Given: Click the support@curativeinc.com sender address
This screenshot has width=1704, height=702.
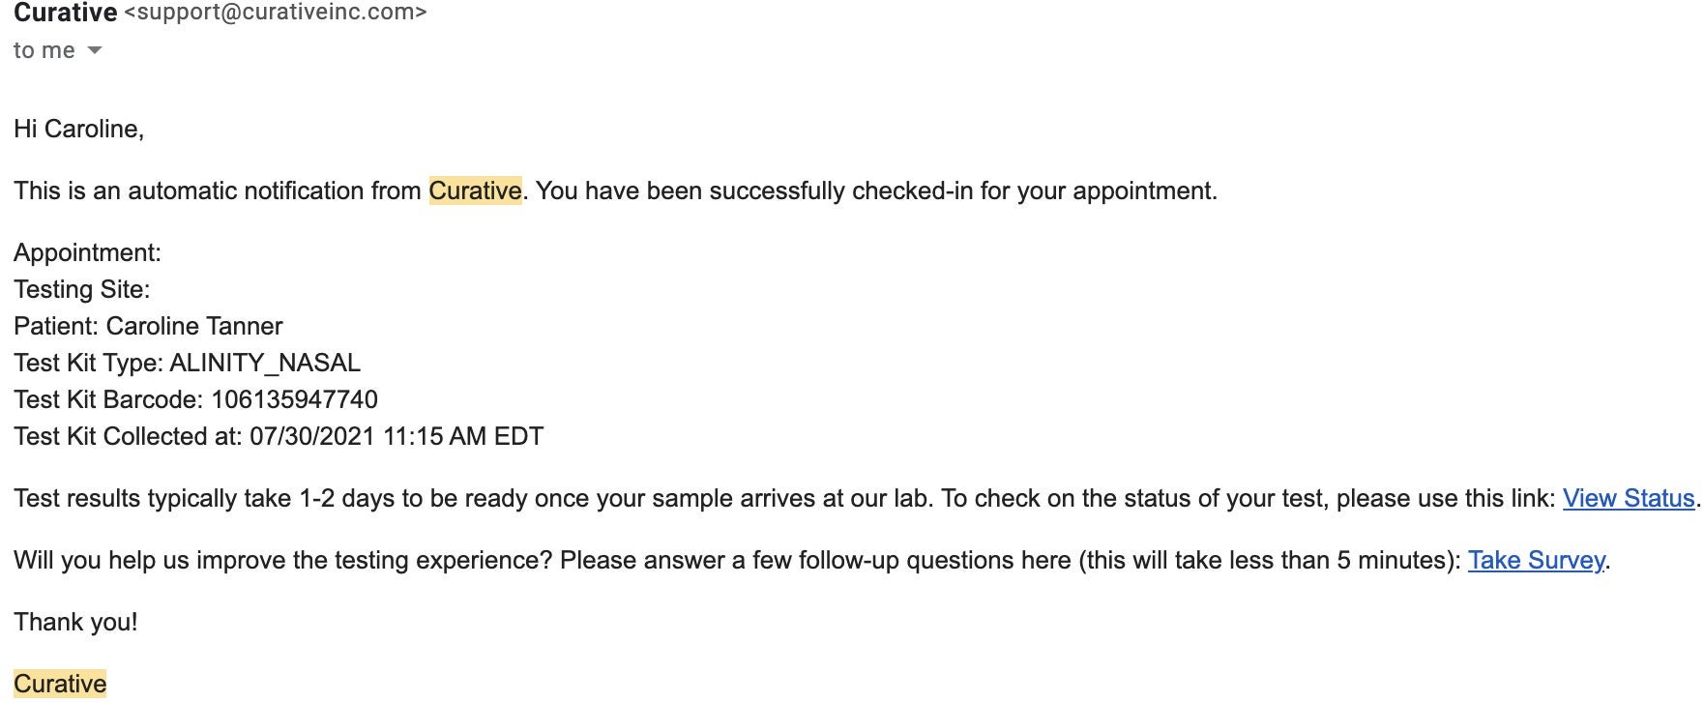Looking at the screenshot, I should (x=276, y=13).
